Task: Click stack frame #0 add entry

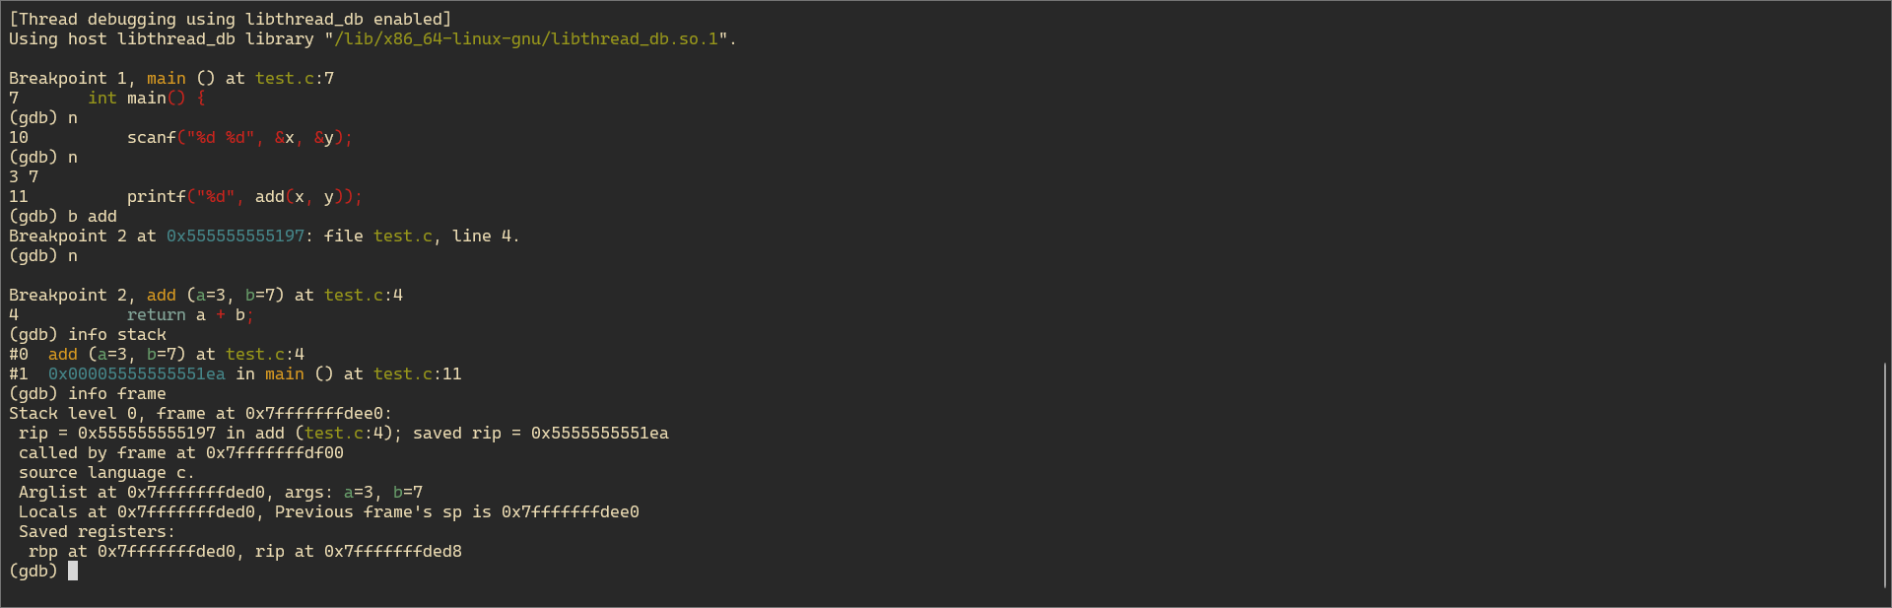Action: click(x=157, y=354)
